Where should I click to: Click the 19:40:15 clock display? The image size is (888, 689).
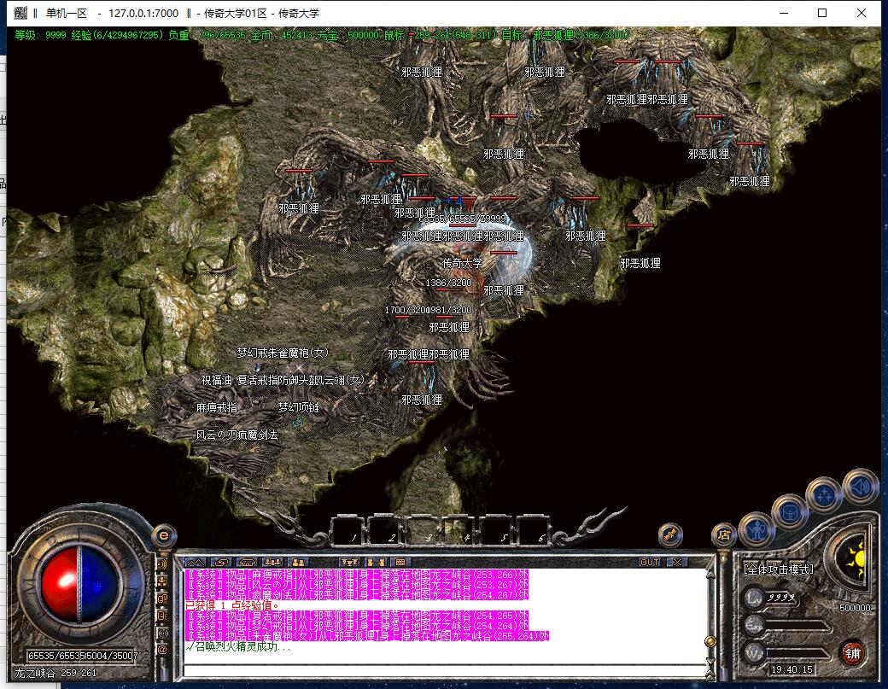pyautogui.click(x=792, y=669)
